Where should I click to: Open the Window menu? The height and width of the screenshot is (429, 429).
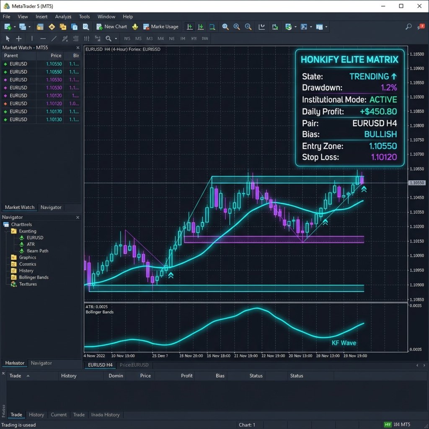click(106, 17)
